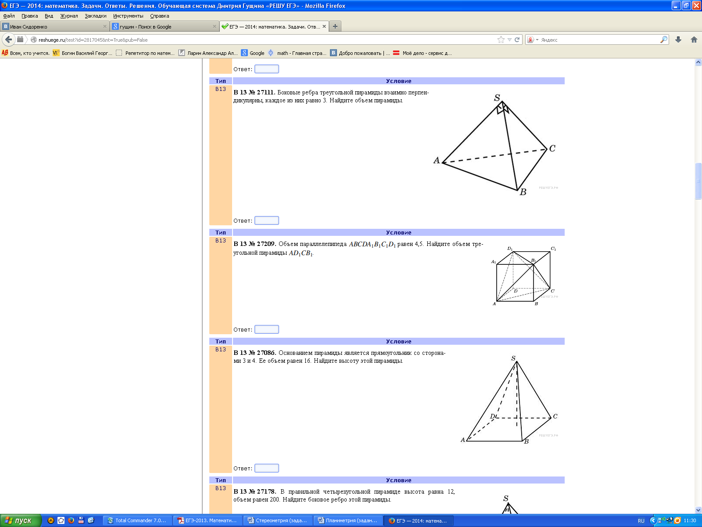Click the page scrollbar down arrow
Image resolution: width=702 pixels, height=527 pixels.
pyautogui.click(x=698, y=510)
